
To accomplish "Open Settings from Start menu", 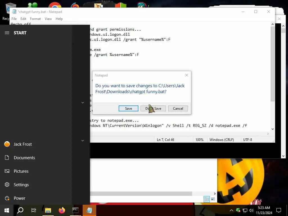I will [36, 184].
